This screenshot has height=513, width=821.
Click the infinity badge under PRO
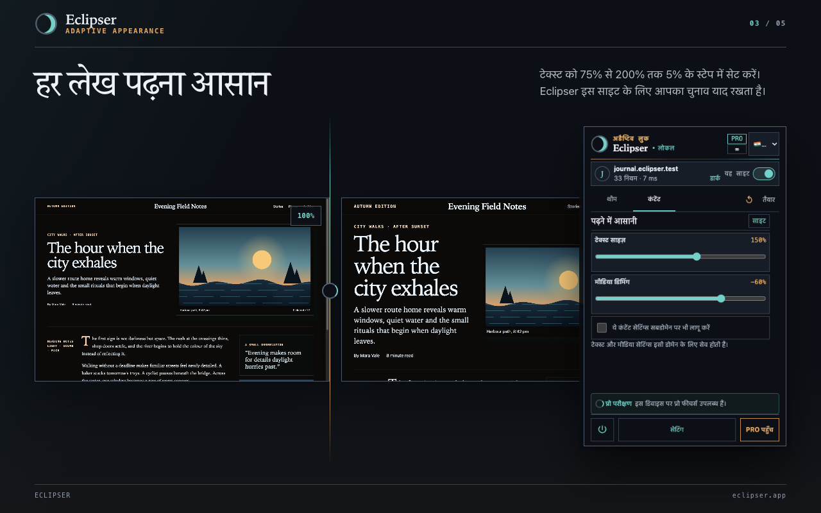point(736,149)
